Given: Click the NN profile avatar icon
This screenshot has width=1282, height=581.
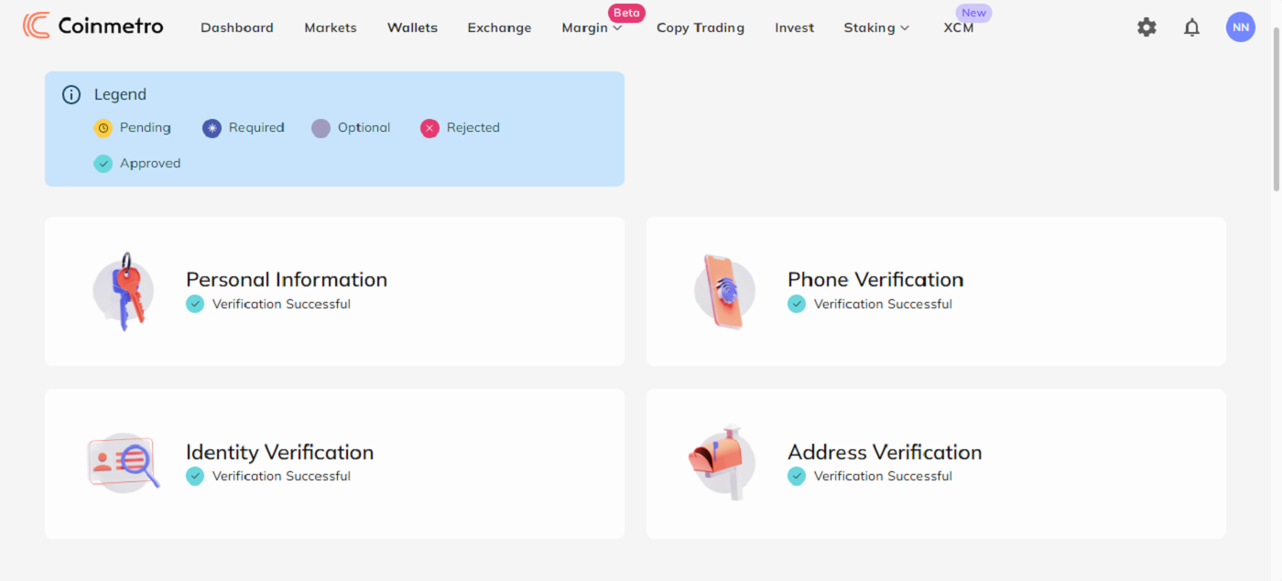Looking at the screenshot, I should pyautogui.click(x=1241, y=27).
